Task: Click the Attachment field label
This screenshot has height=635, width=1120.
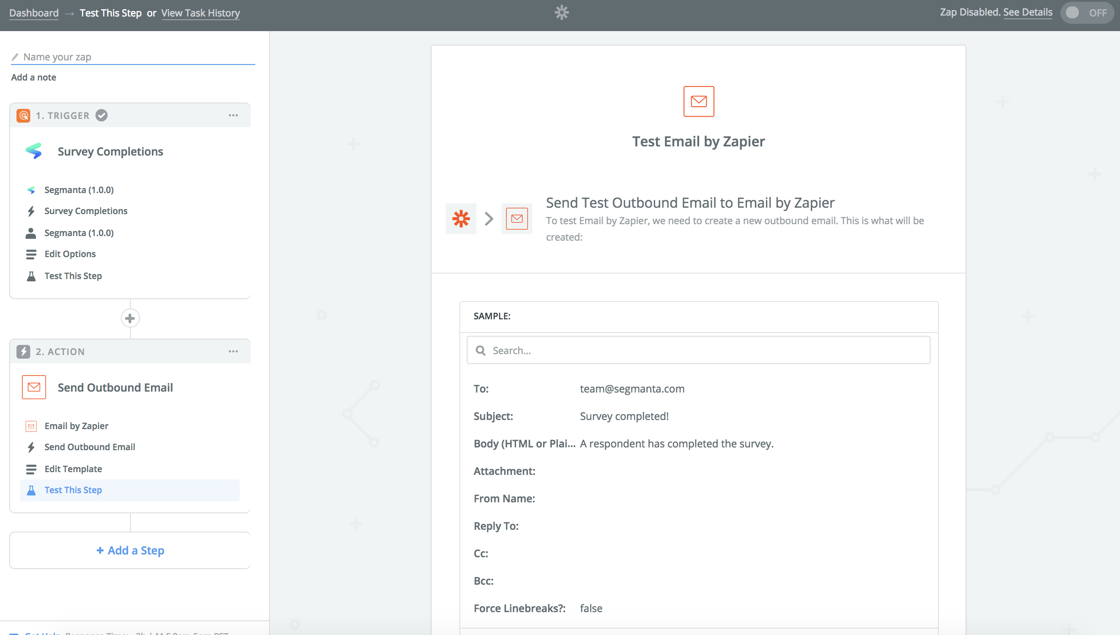Action: (504, 471)
